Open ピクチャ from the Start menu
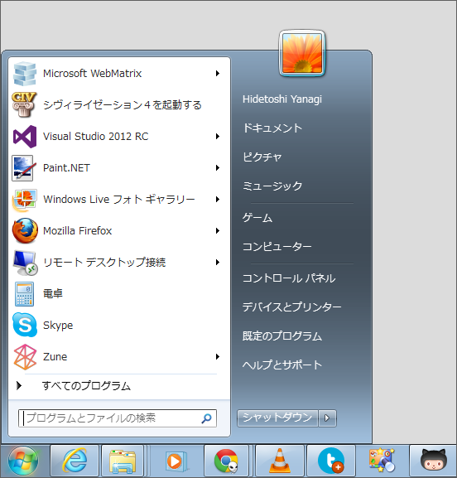Image resolution: width=457 pixels, height=478 pixels. tap(262, 157)
